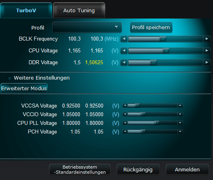Increase CPU PLL Voltage with right arrow
This screenshot has height=180, width=213.
pos(180,123)
